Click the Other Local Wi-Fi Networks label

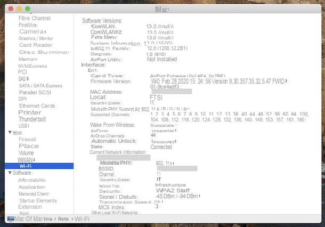(x=115, y=213)
